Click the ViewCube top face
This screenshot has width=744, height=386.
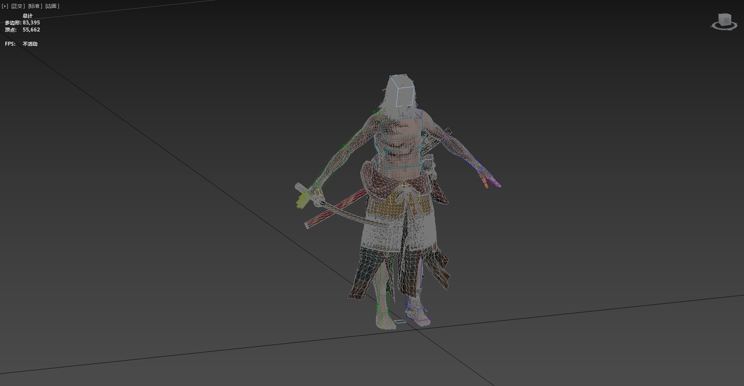tap(725, 15)
